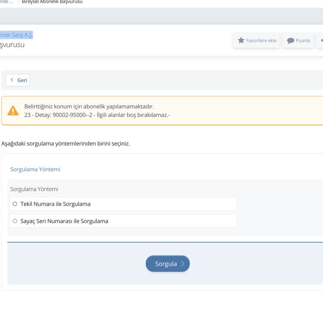The height and width of the screenshot is (323, 323).
Task: Click the star icon in Favorilere ekle
Action: [x=241, y=40]
